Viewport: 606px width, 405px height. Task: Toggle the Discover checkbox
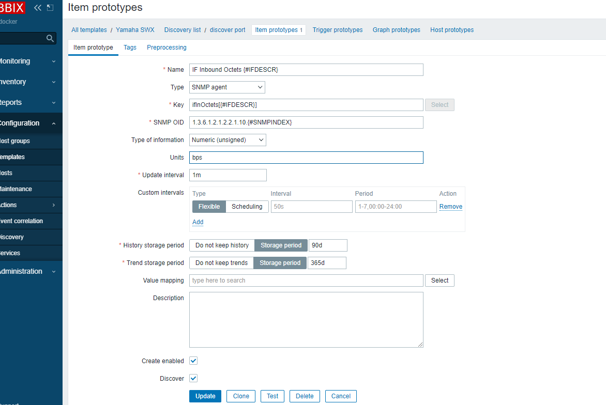point(193,378)
